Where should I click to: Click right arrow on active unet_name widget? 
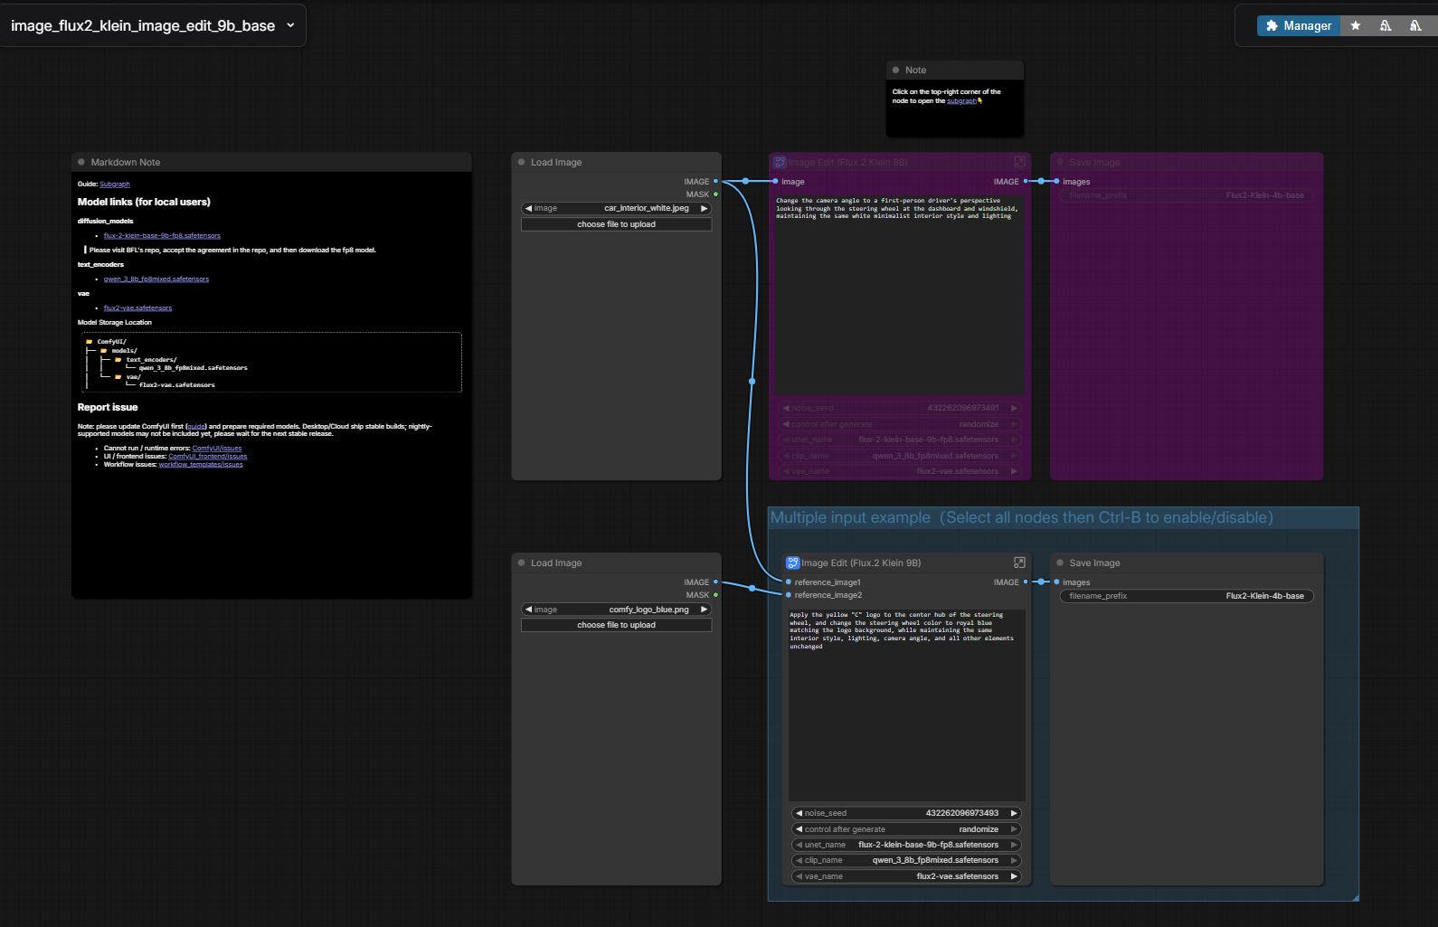pos(1014,845)
